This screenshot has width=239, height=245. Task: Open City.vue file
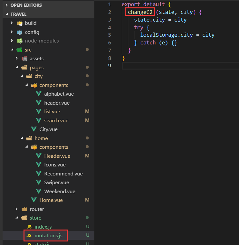pos(48,129)
